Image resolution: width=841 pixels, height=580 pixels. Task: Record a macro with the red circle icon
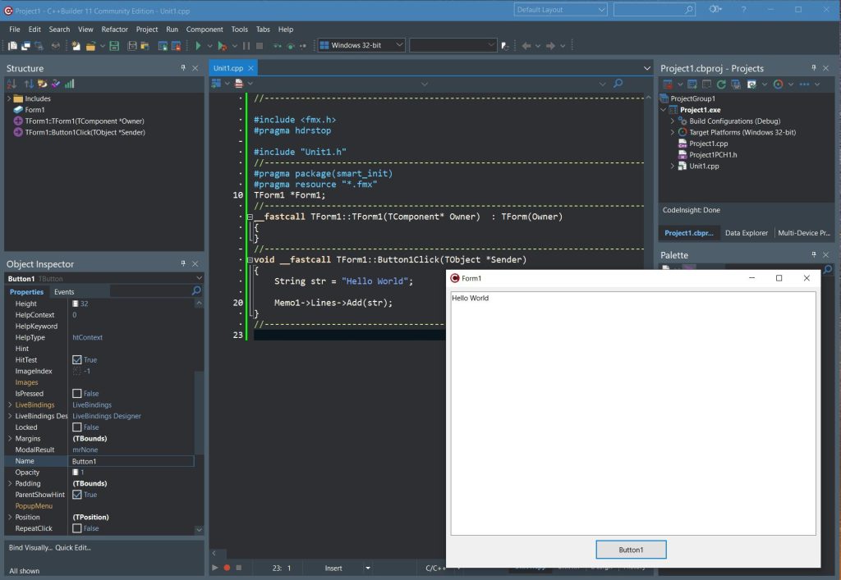(x=227, y=568)
